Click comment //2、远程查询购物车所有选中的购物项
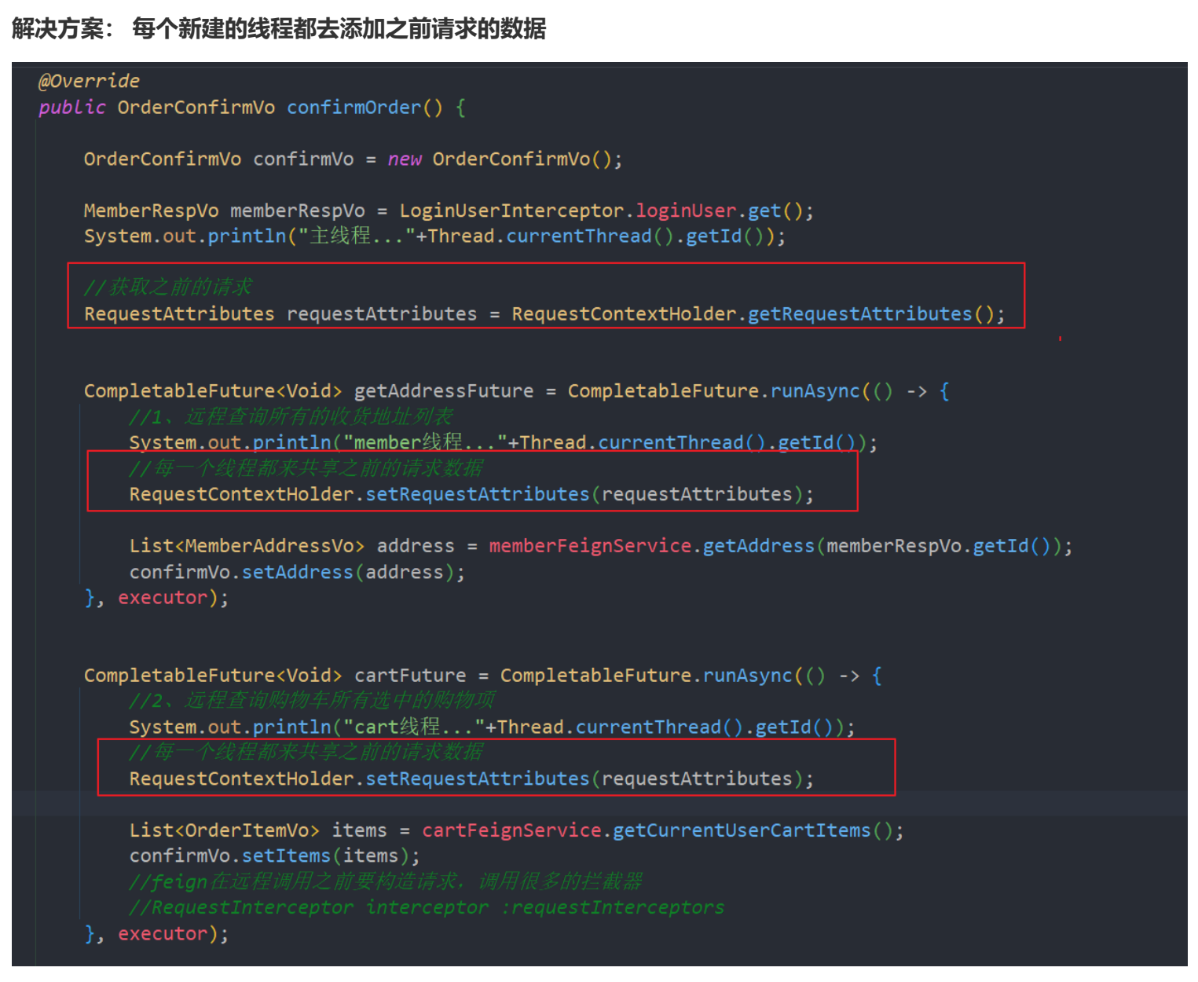Screen dimensions: 1198x982 (313, 700)
